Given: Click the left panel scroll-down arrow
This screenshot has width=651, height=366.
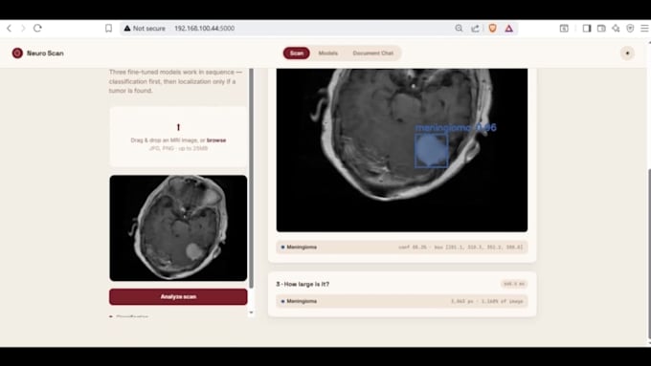Looking at the screenshot, I should [251, 312].
